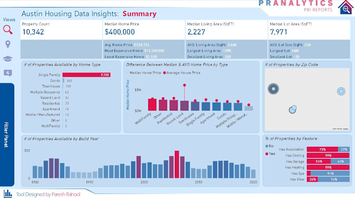
Task: Select the Has Cooling 99% bar
Action: pos(328,155)
